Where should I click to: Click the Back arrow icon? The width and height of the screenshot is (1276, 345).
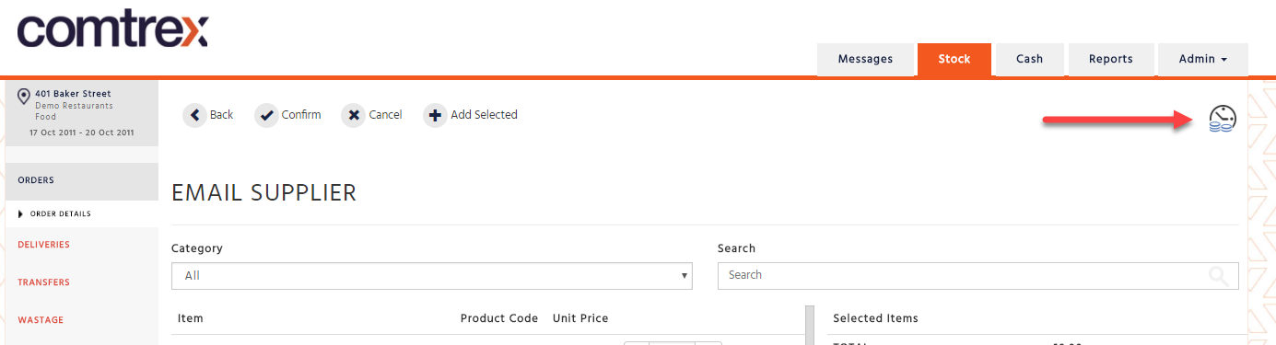[194, 115]
